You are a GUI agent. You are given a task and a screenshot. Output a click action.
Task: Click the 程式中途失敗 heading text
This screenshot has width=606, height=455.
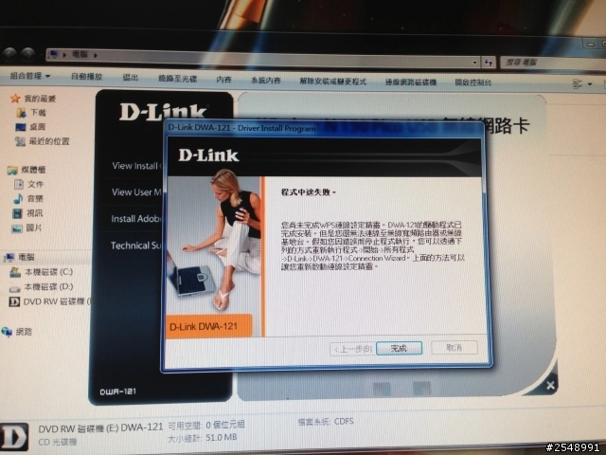click(308, 192)
